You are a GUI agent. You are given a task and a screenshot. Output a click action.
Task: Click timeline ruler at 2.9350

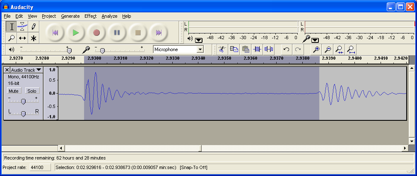tap(224, 58)
